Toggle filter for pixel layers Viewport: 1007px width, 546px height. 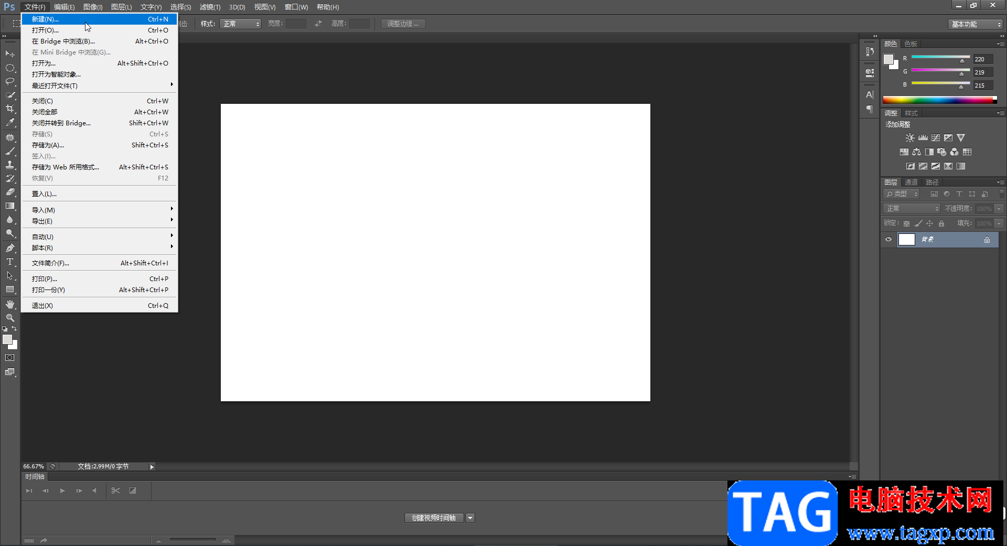point(934,194)
